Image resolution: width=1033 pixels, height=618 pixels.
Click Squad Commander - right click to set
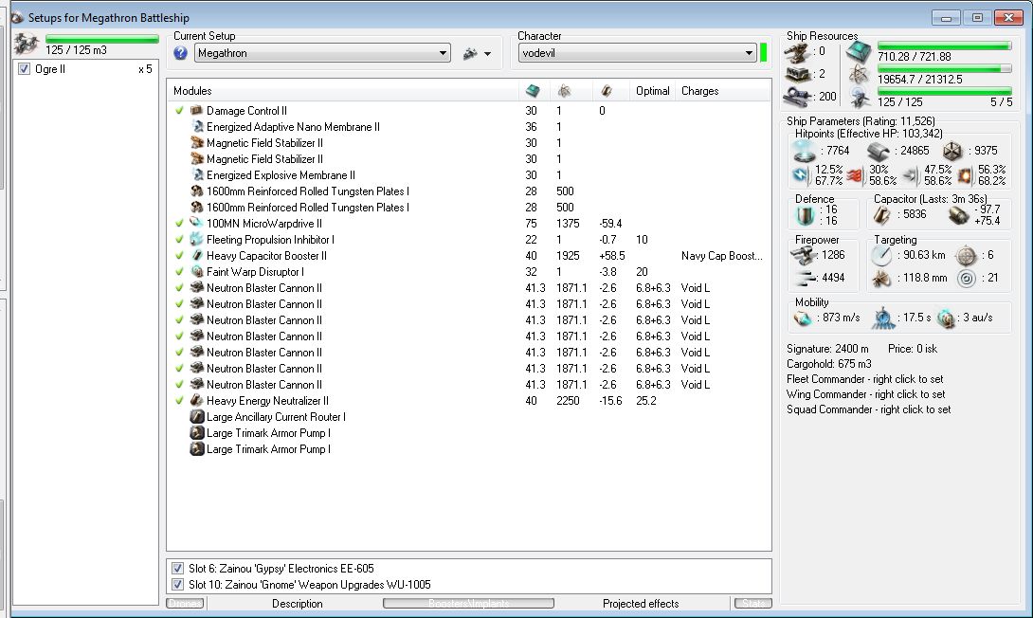(868, 409)
